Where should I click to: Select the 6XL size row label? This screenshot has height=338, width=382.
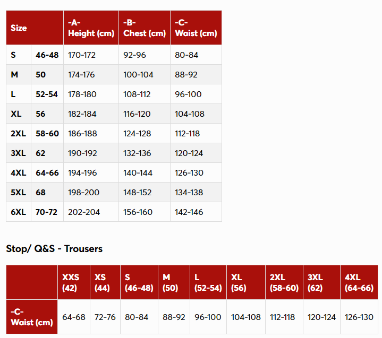[x=19, y=212]
